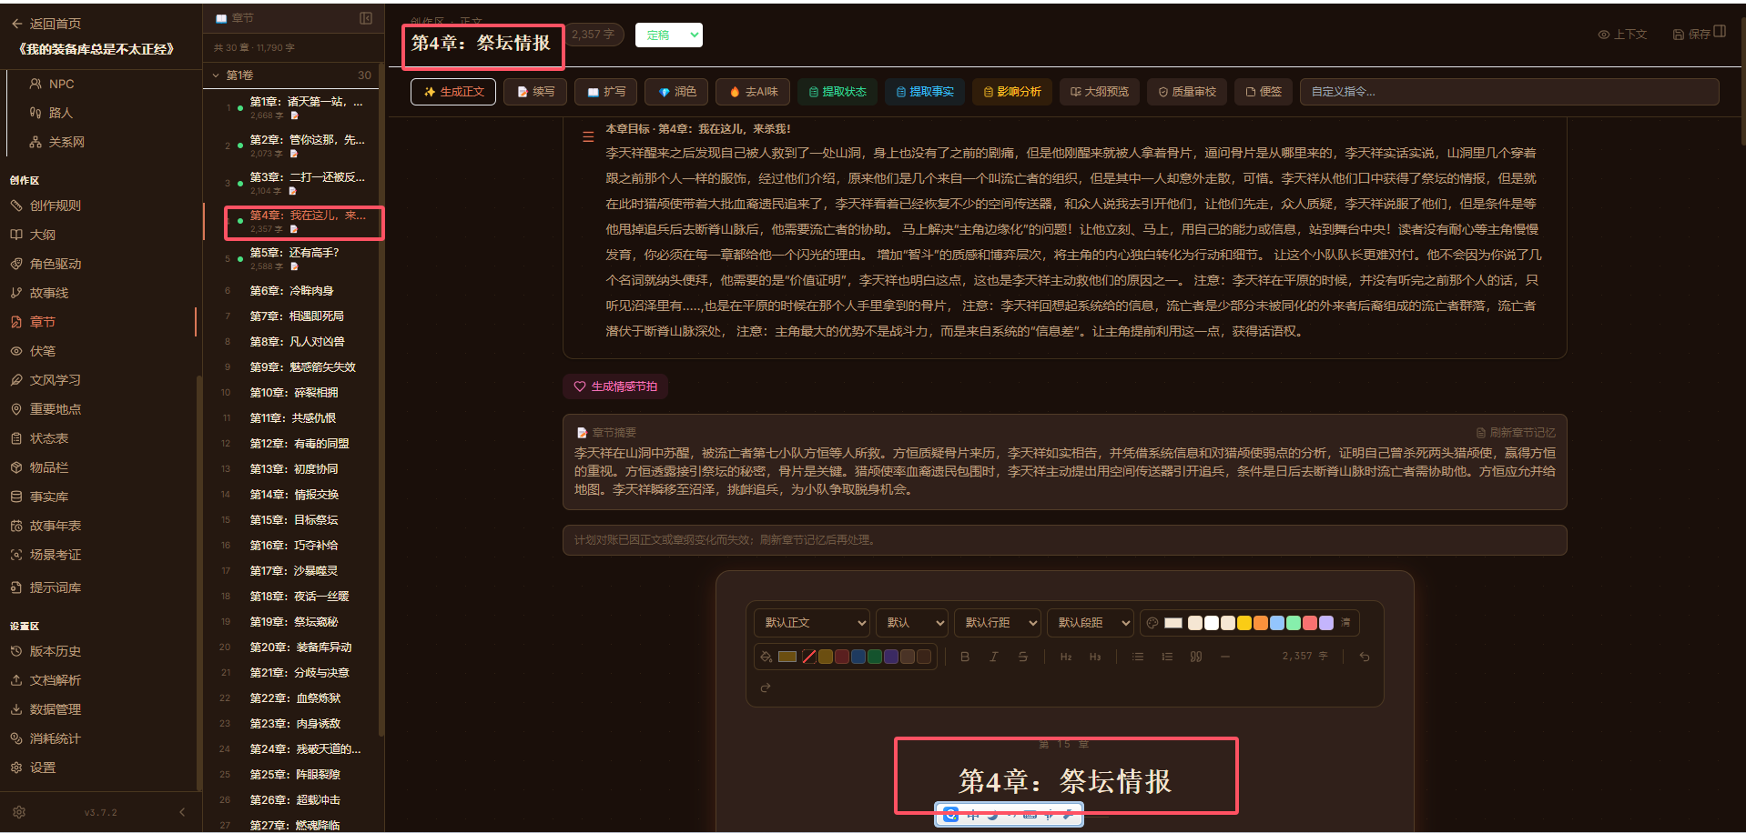This screenshot has width=1746, height=833.
Task: Click 返回首页 to go back home
Action: click(46, 24)
